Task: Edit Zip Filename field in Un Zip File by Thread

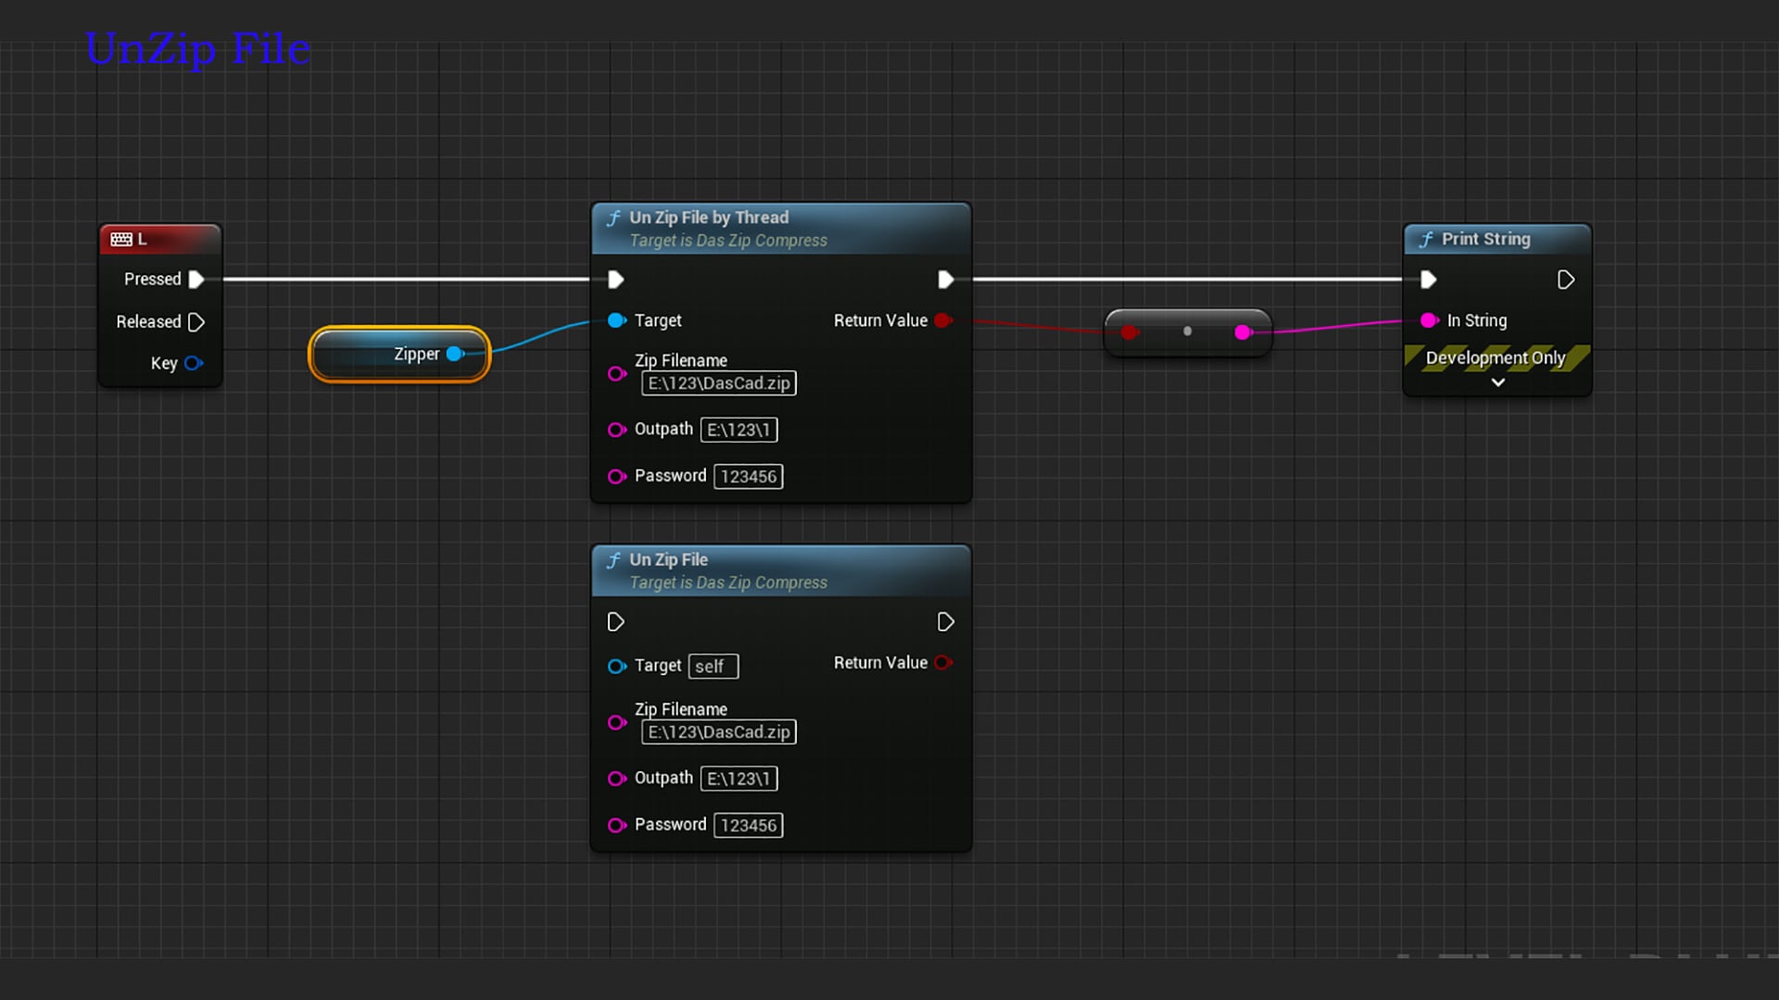Action: click(x=718, y=383)
